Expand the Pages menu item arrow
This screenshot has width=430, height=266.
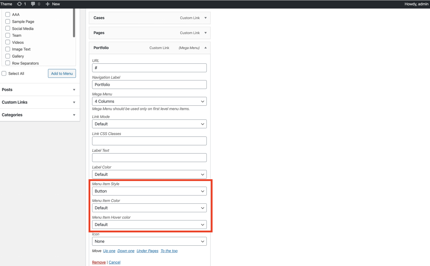pos(206,33)
